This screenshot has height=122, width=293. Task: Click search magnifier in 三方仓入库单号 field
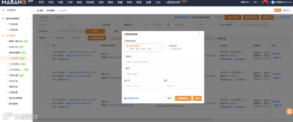click(264, 25)
